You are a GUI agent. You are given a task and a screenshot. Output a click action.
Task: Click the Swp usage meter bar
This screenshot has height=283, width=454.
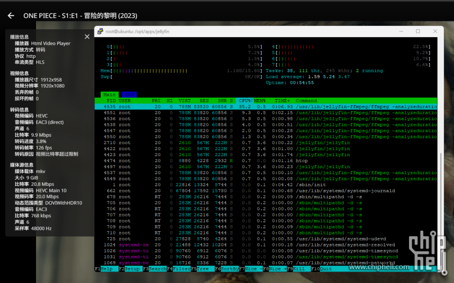coord(181,77)
